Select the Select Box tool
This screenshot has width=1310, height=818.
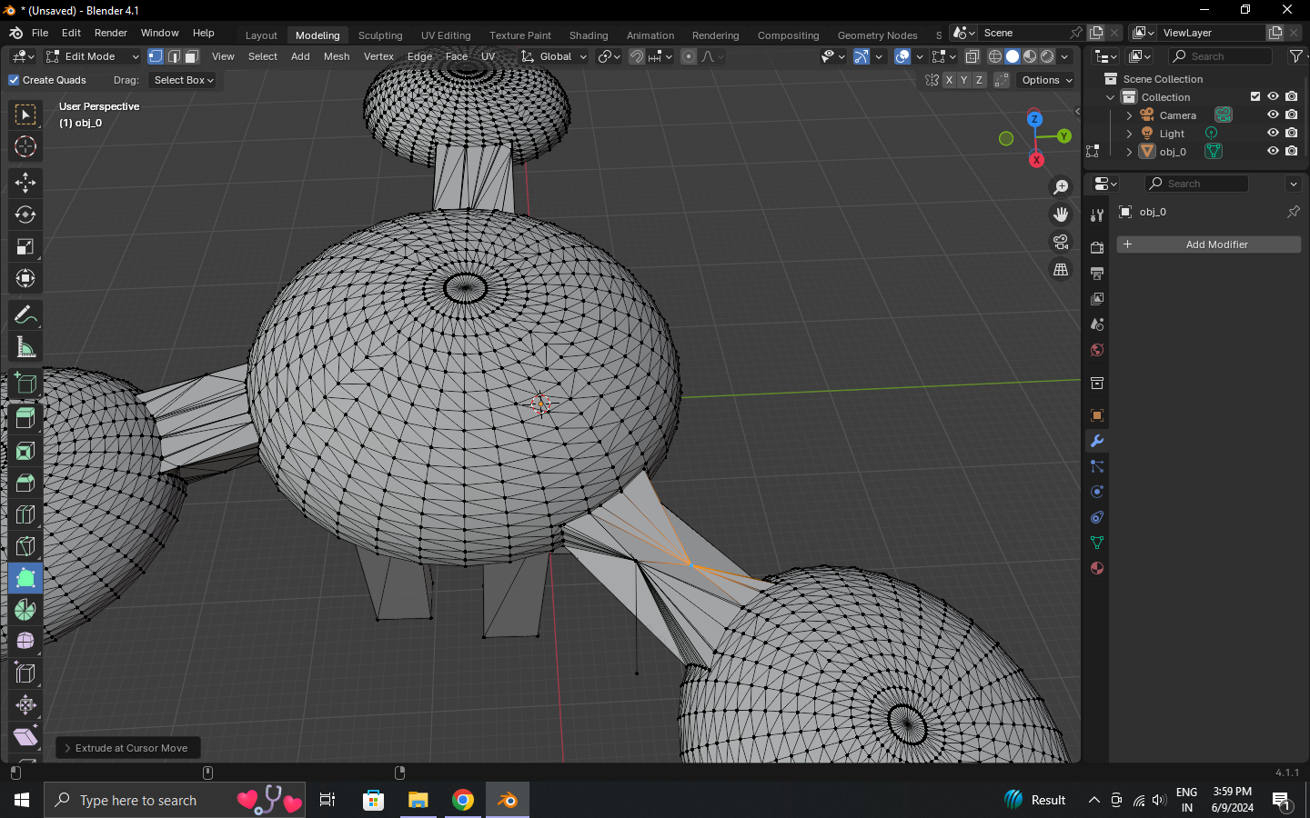click(x=25, y=115)
